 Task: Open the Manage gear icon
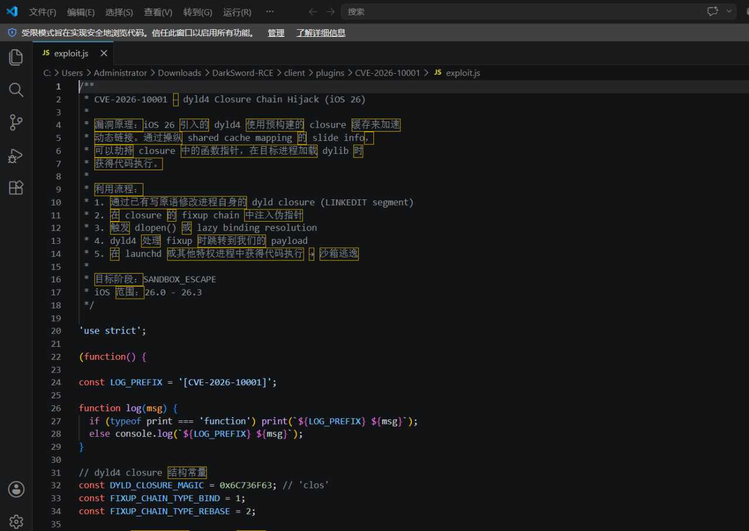point(16,521)
